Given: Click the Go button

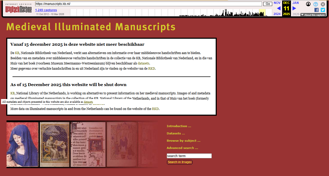Looking at the screenshot, I should [x=268, y=4].
